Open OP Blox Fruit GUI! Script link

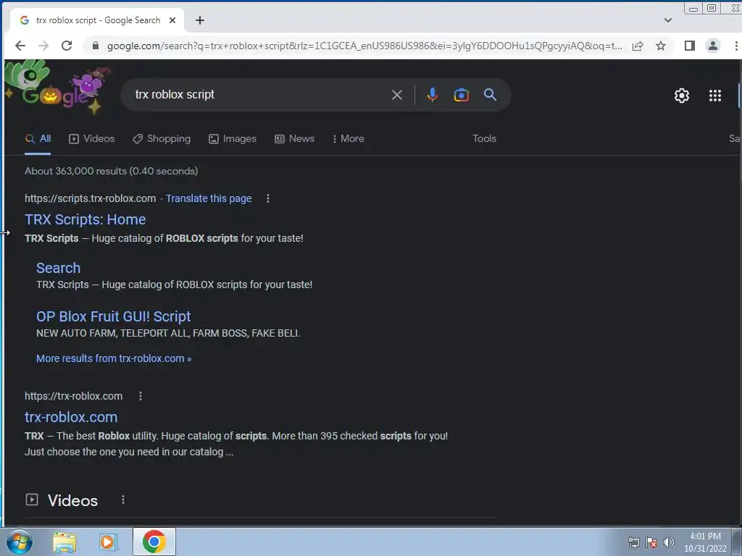click(x=114, y=316)
